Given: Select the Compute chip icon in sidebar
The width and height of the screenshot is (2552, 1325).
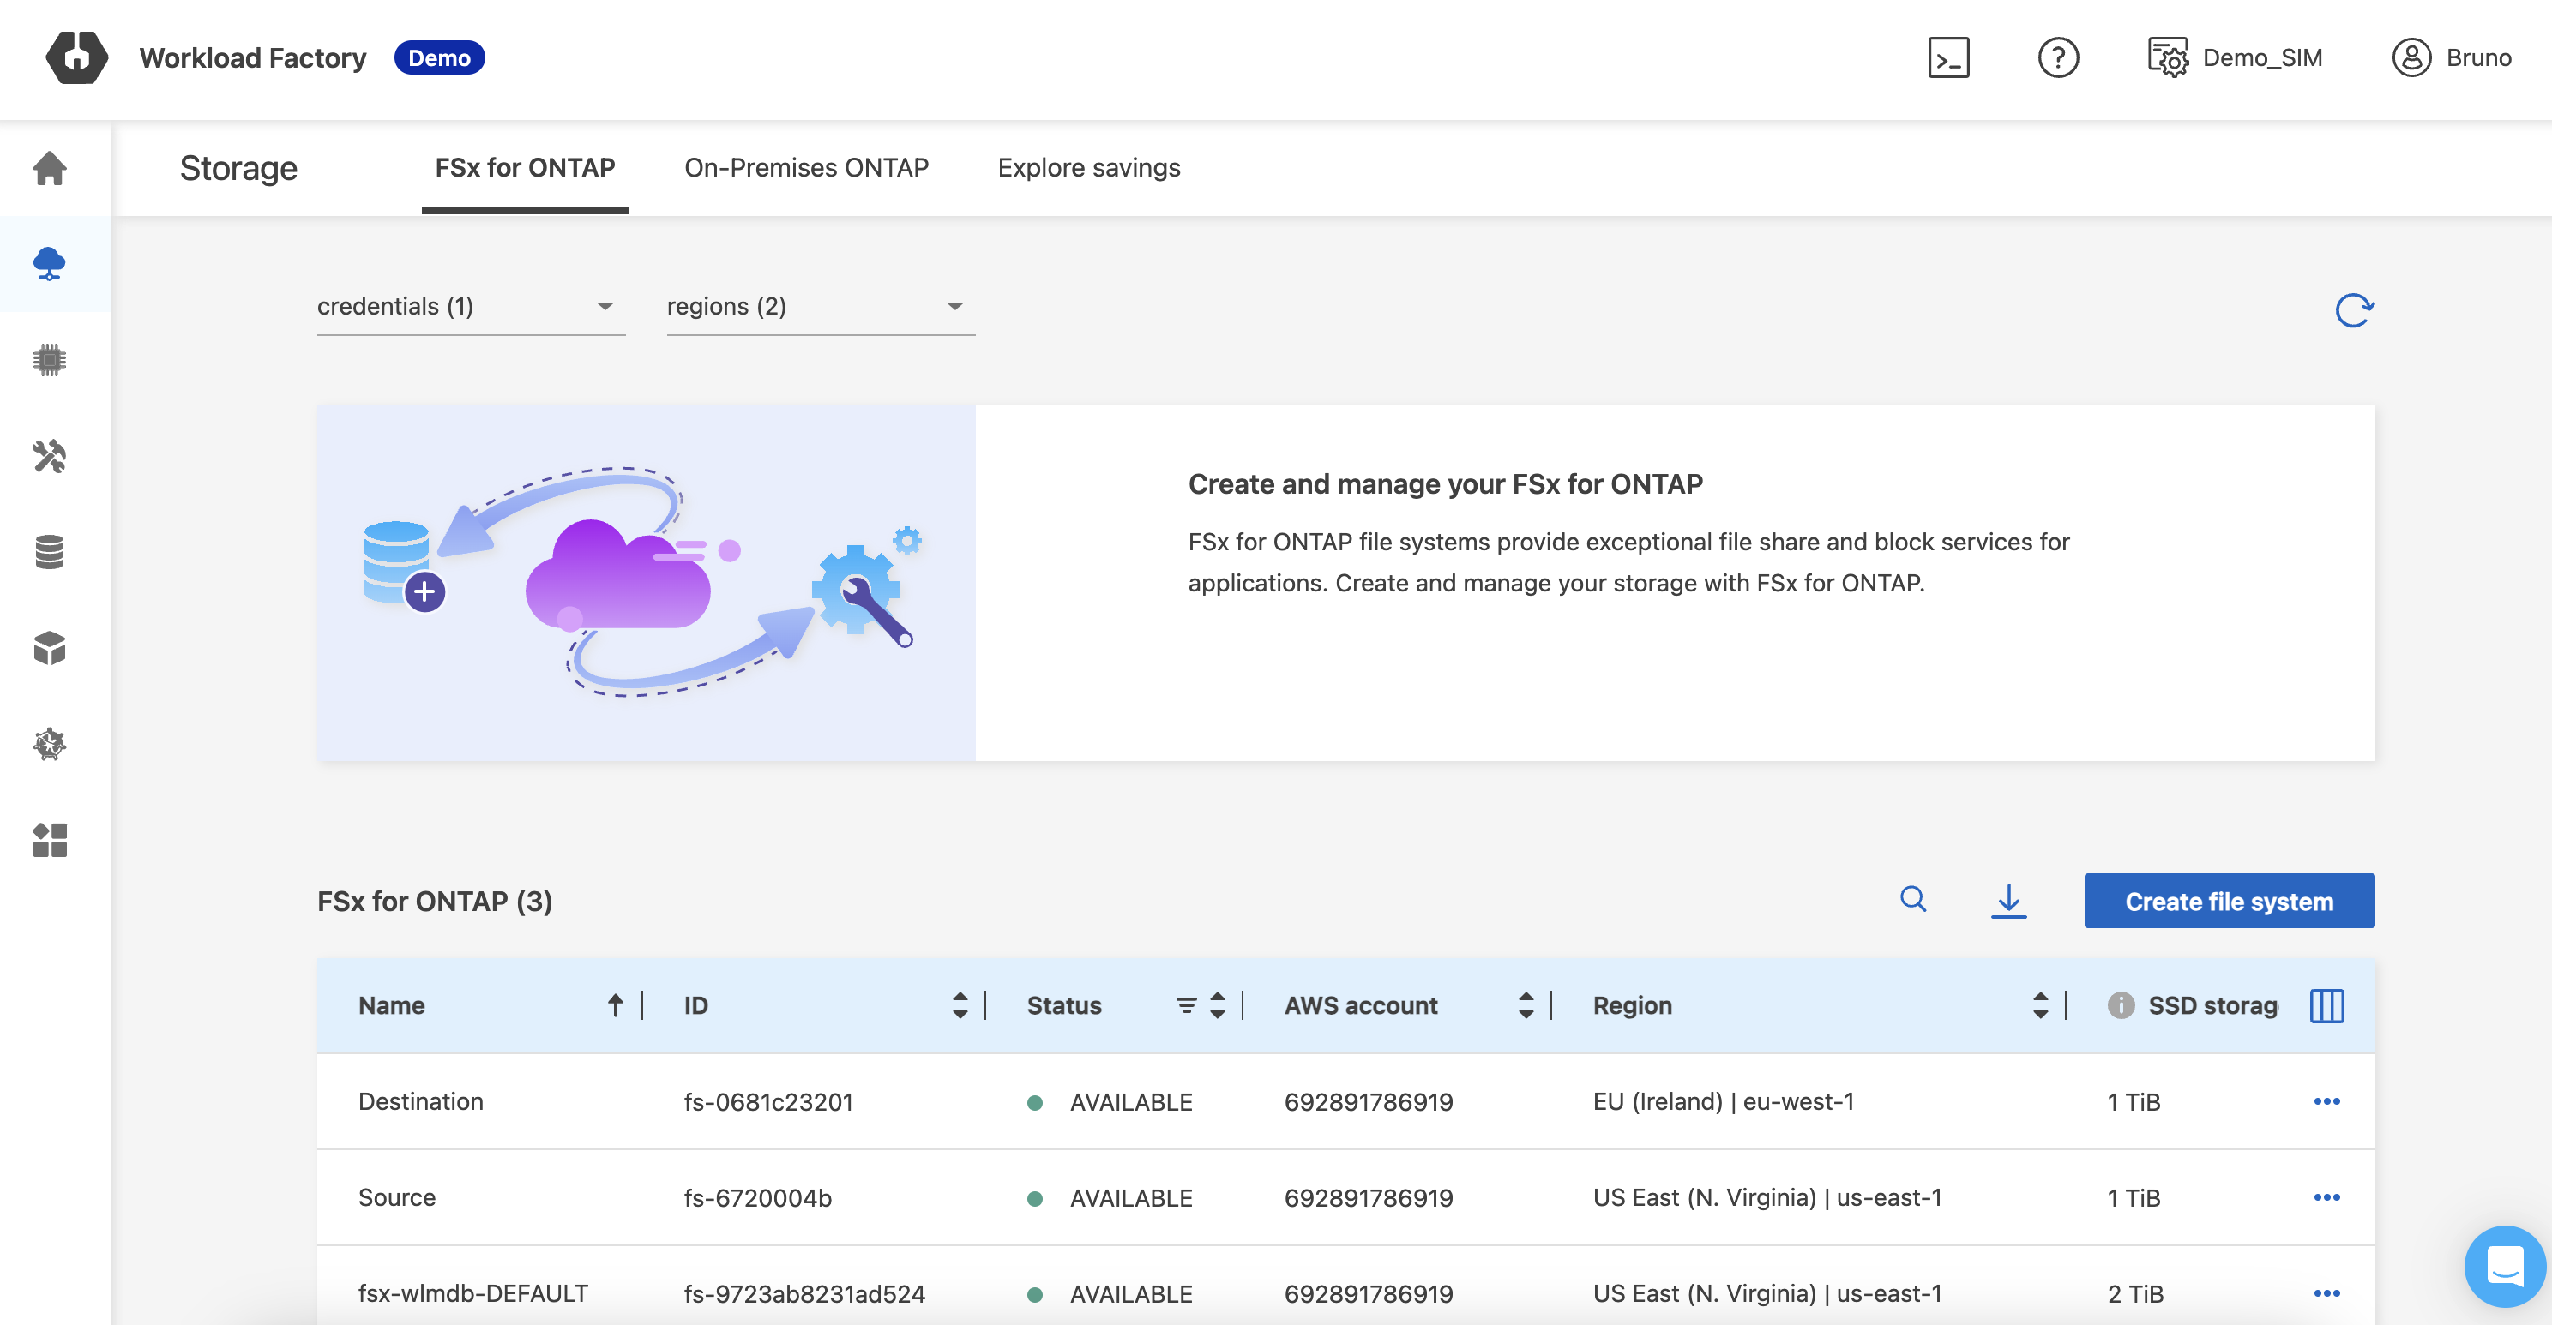Looking at the screenshot, I should [49, 359].
